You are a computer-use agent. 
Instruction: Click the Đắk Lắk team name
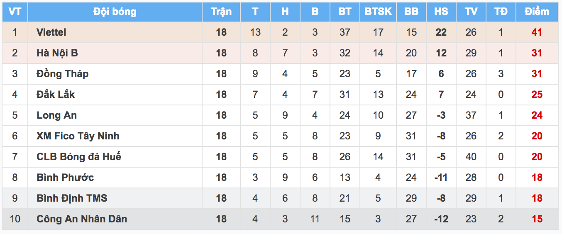[x=56, y=95]
